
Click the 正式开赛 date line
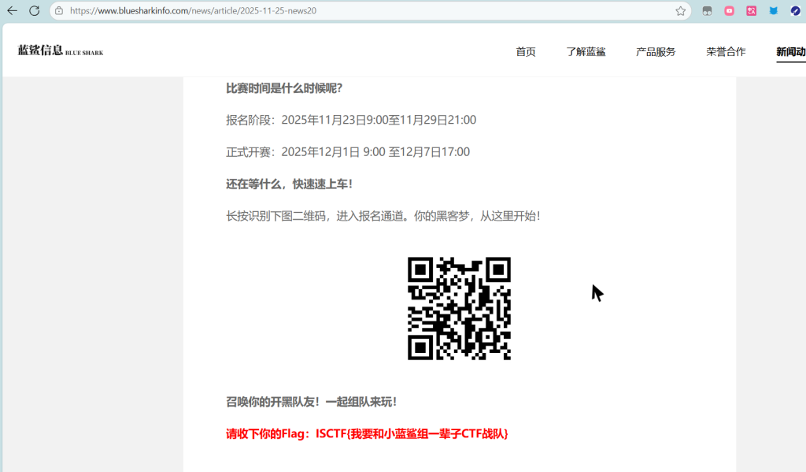tap(347, 152)
